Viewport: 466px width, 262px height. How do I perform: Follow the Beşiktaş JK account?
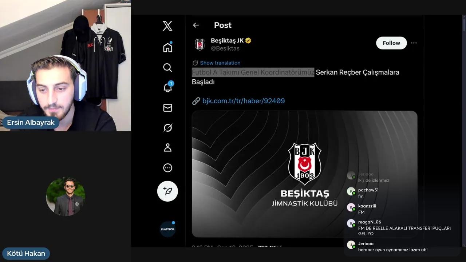[x=391, y=43]
